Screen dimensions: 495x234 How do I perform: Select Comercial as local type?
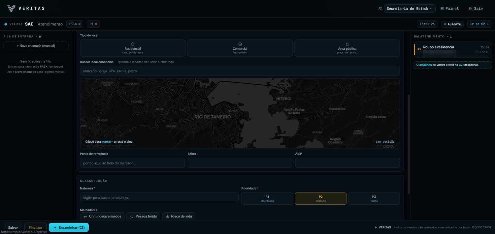[240, 48]
